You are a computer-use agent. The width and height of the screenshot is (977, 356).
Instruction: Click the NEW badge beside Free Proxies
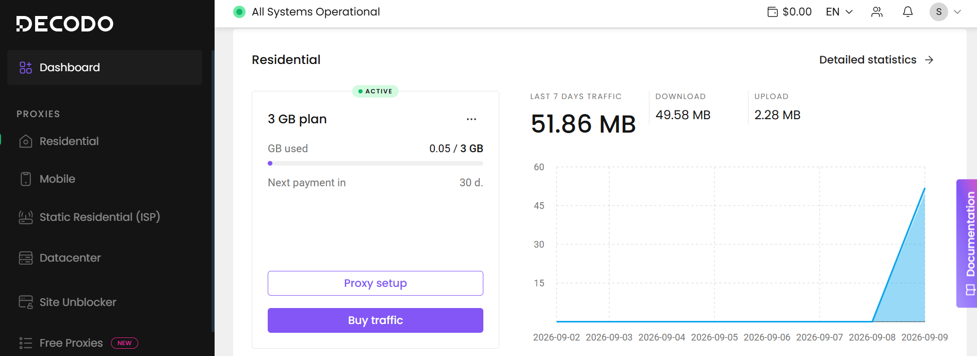coord(124,343)
